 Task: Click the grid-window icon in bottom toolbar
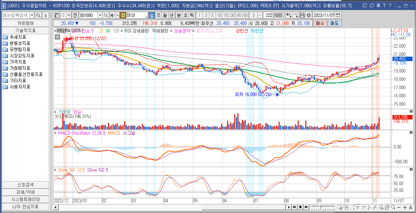pos(341,207)
